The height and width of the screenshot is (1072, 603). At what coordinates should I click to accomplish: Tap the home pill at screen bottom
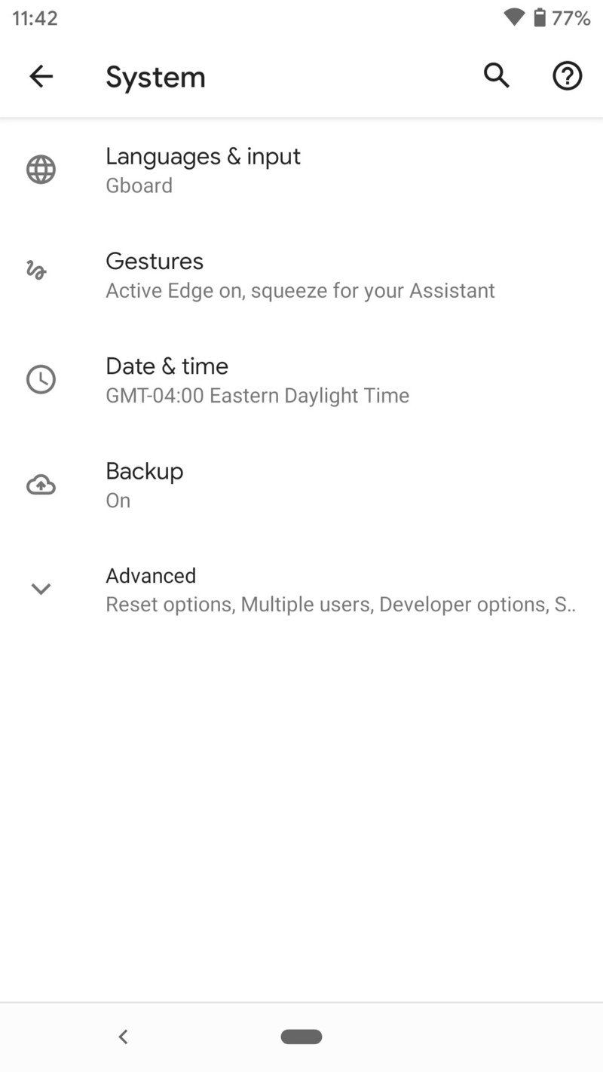click(x=301, y=1036)
